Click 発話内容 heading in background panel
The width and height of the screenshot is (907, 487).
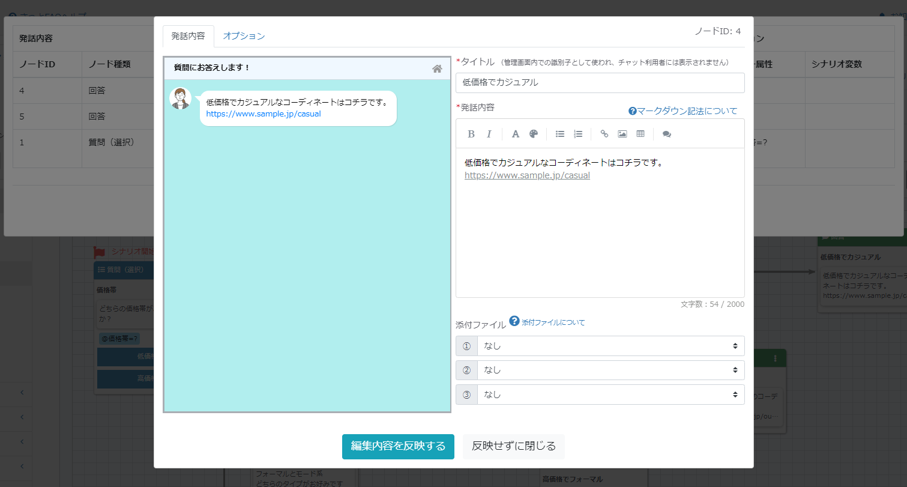[x=36, y=38]
